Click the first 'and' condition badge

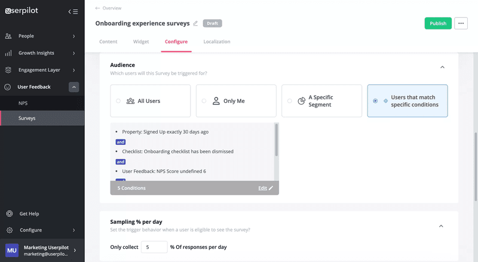[121, 142]
